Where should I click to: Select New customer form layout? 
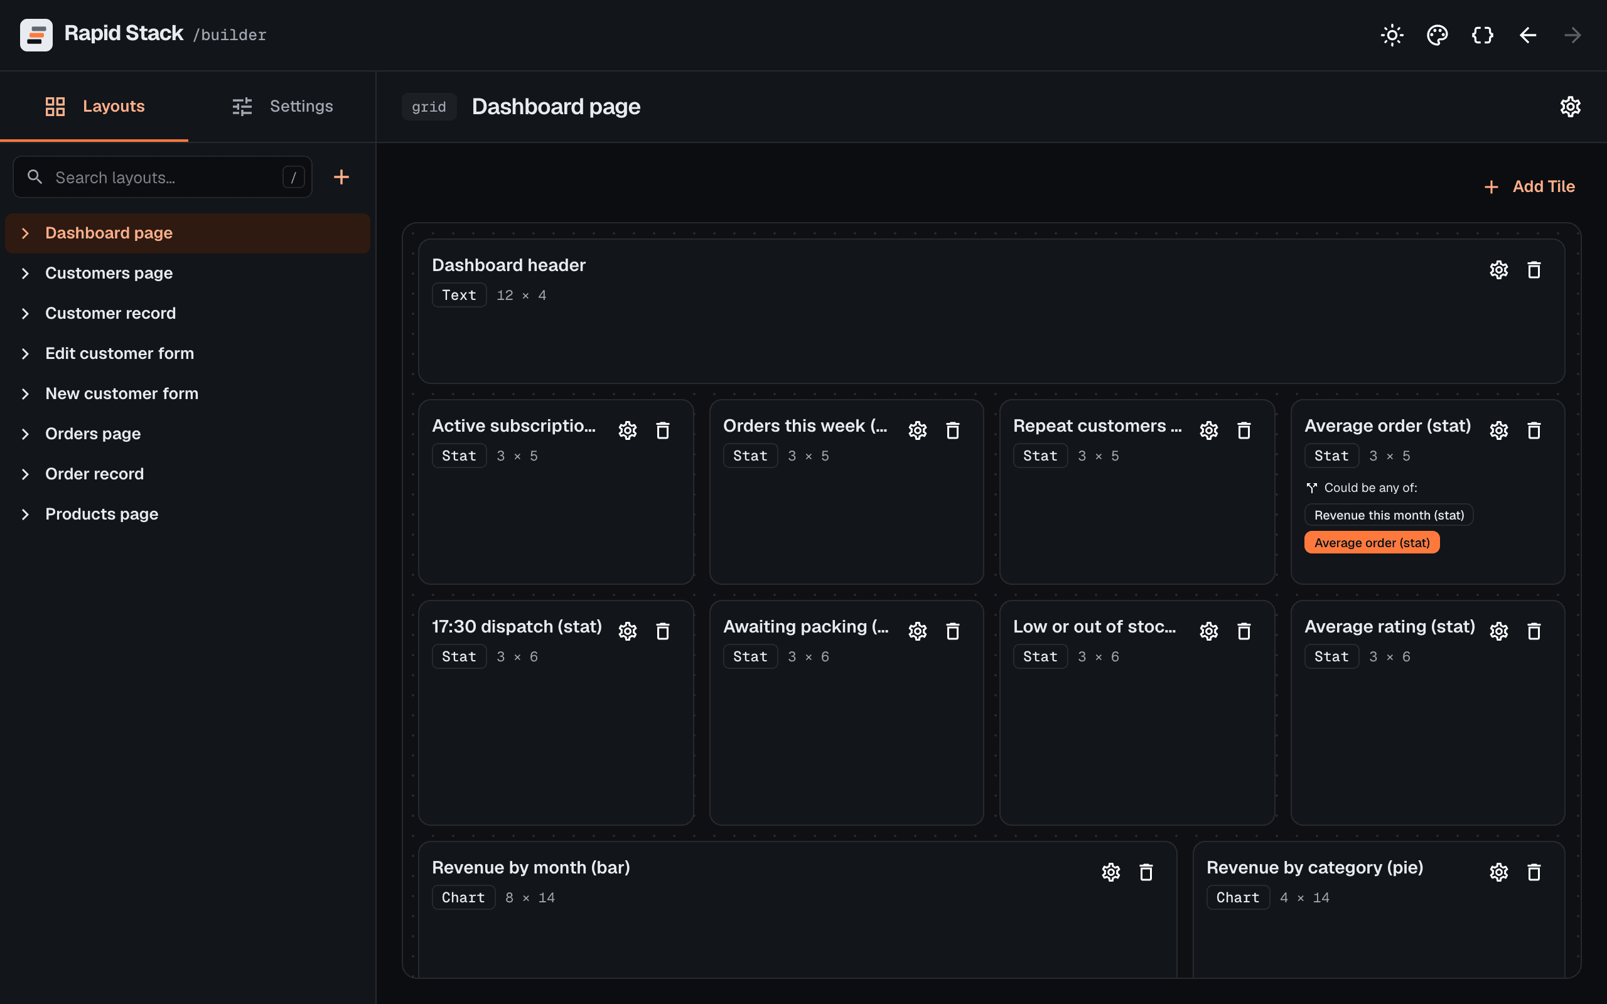tap(188, 394)
